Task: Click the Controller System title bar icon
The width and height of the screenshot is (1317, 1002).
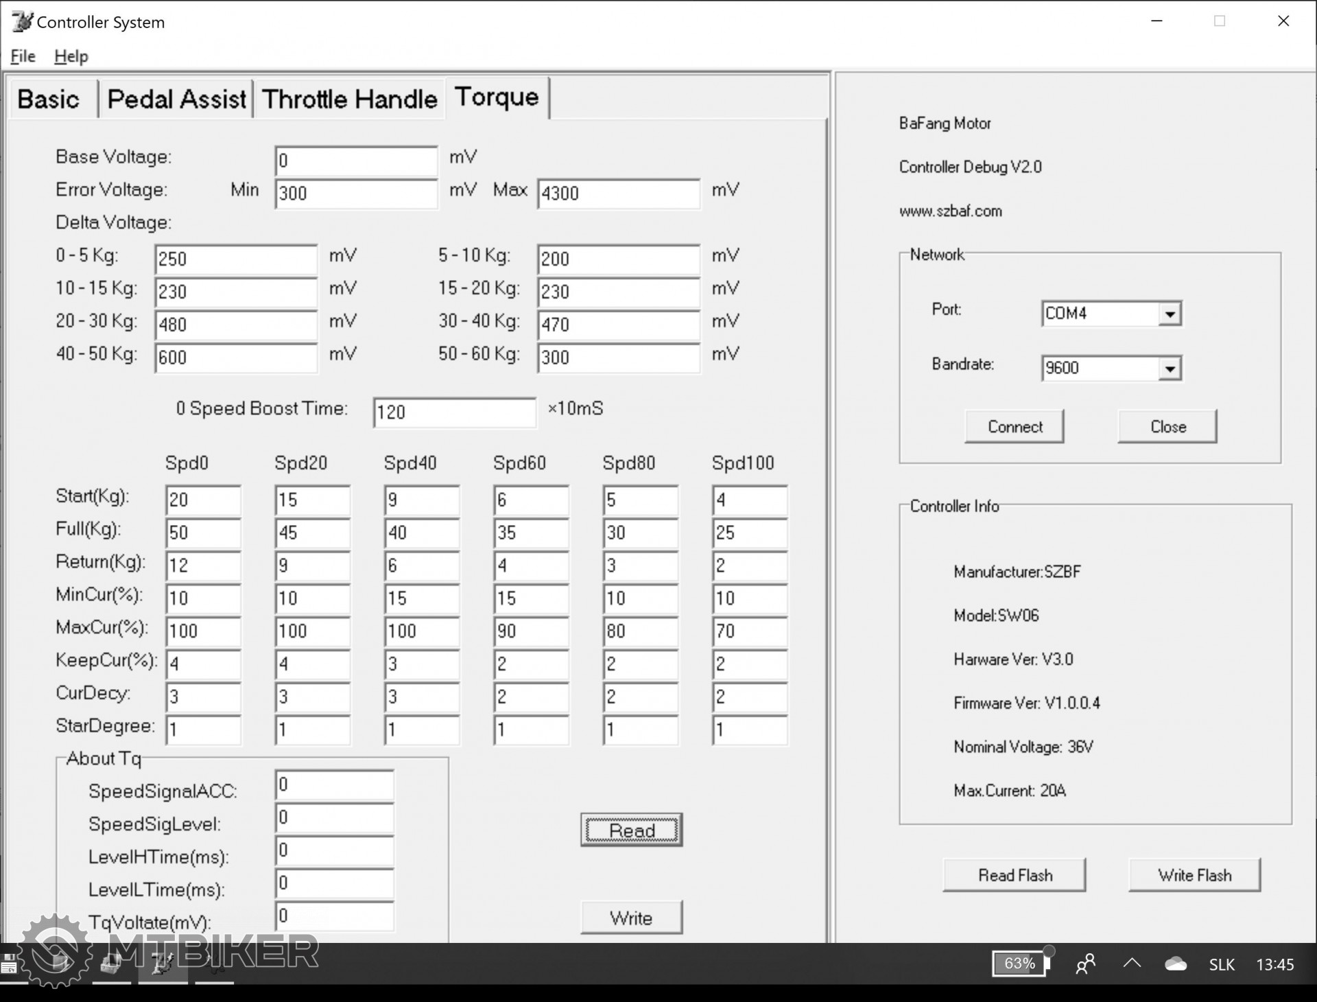Action: (22, 21)
